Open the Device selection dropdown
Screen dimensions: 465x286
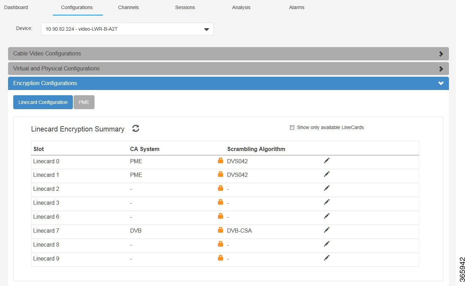tap(207, 29)
